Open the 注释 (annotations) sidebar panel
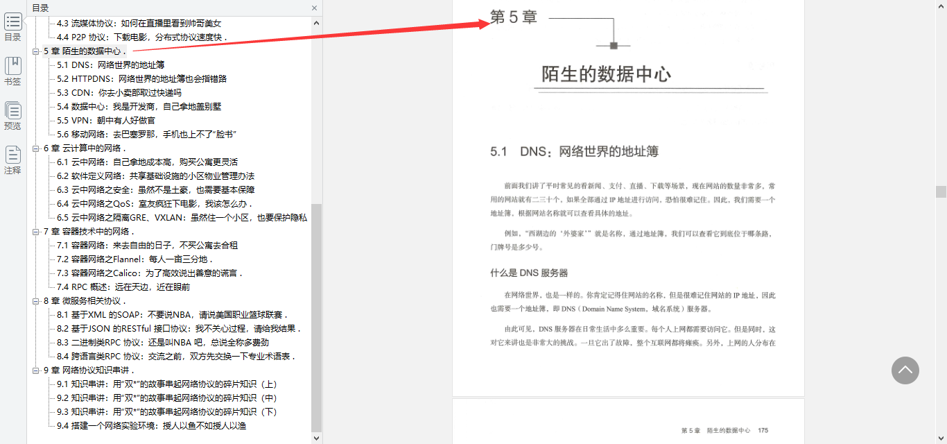Screen dimensions: 947x444 coord(12,161)
